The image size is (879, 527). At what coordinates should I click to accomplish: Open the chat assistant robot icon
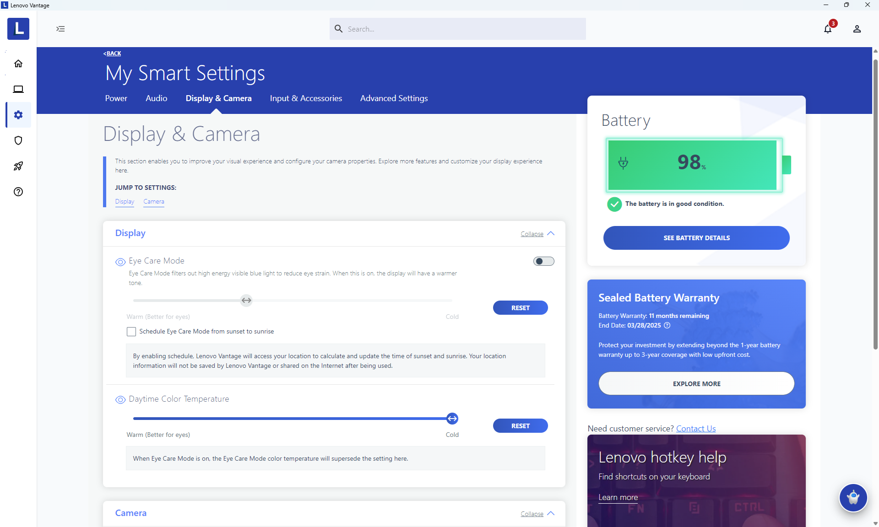click(x=853, y=497)
